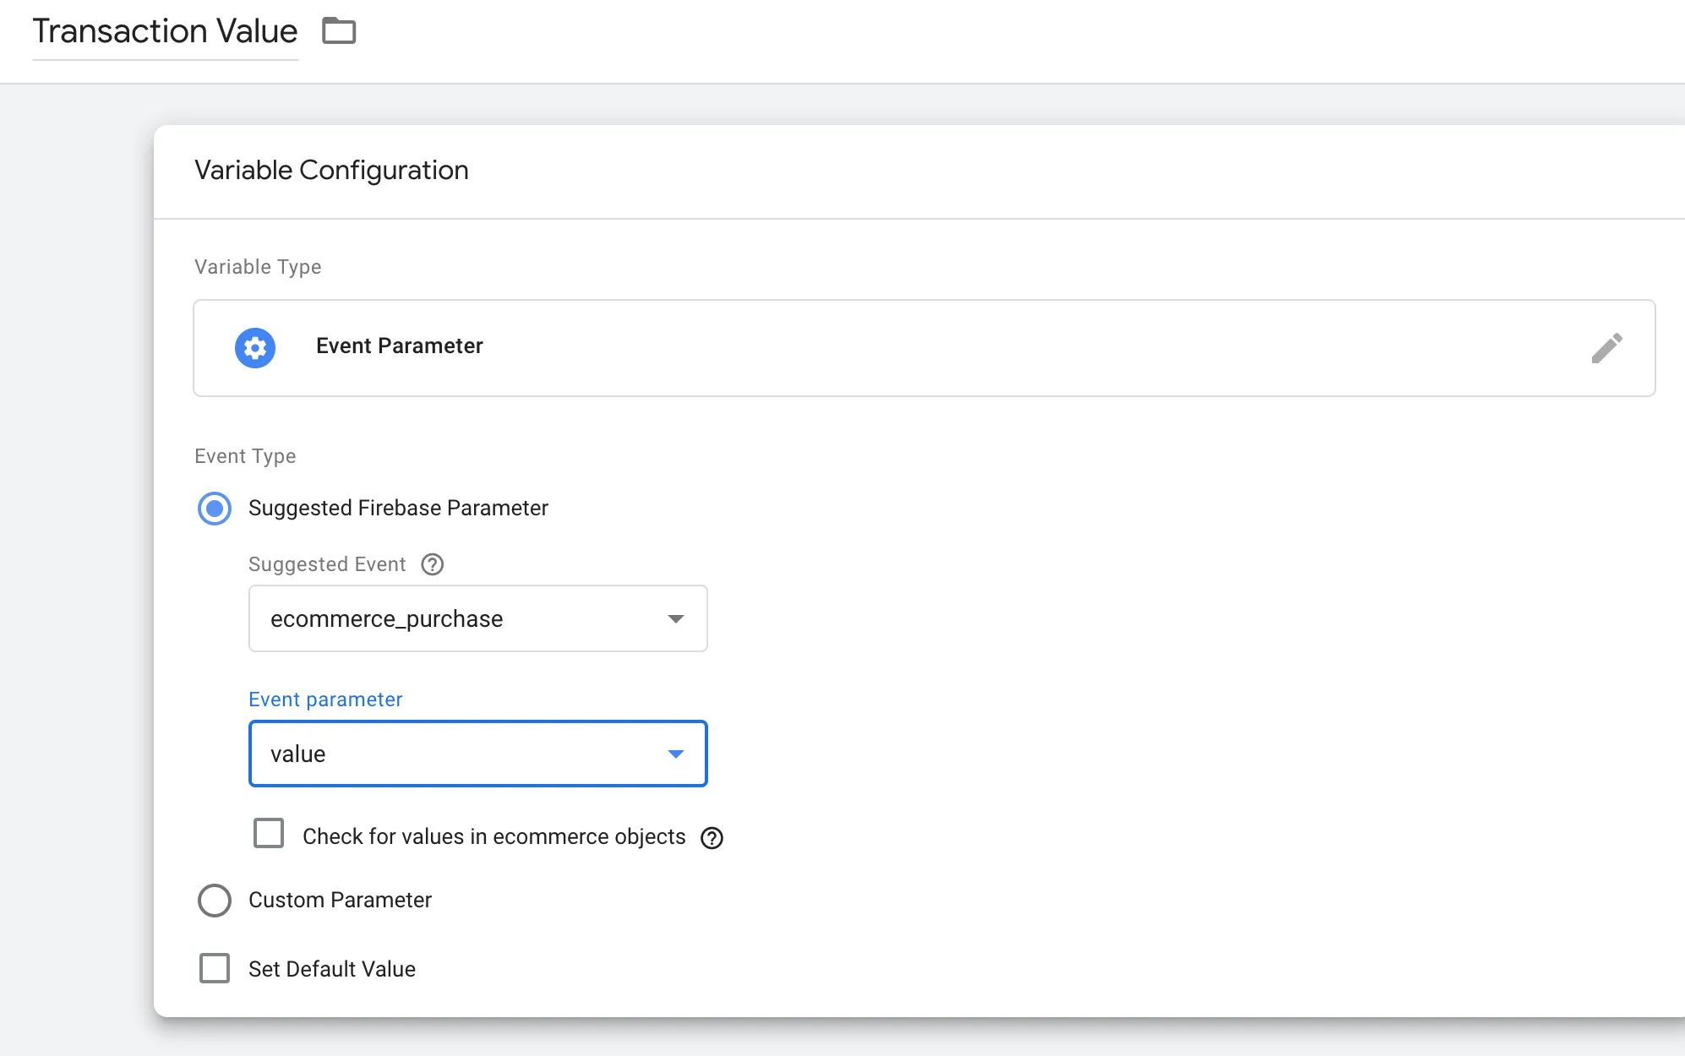This screenshot has height=1056, width=1685.
Task: Click the folder icon beside Transaction Value
Action: [x=339, y=31]
